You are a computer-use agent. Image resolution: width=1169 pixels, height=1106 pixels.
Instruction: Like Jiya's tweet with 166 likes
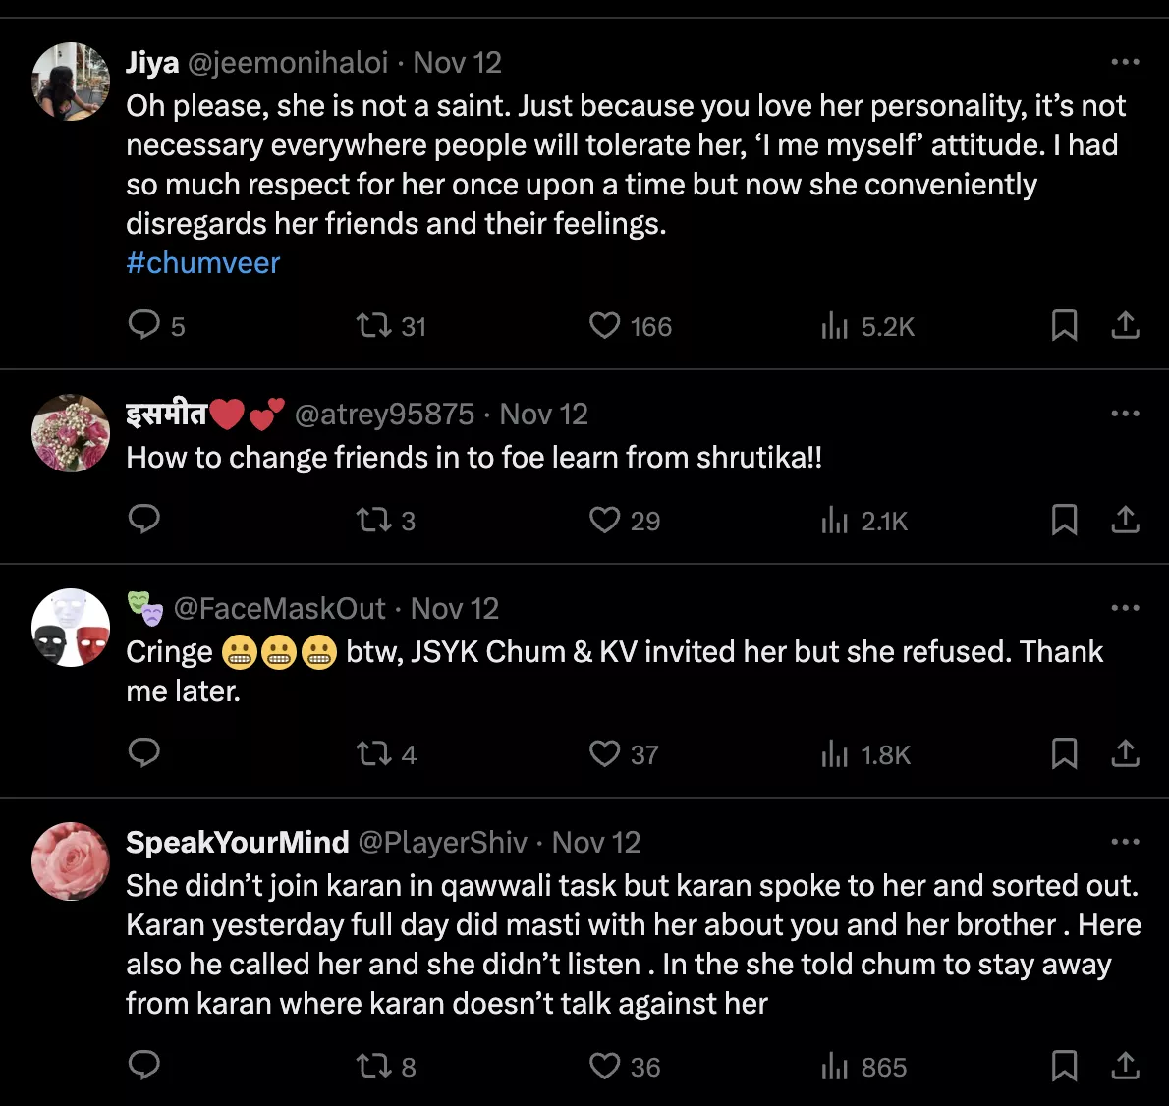pos(604,325)
